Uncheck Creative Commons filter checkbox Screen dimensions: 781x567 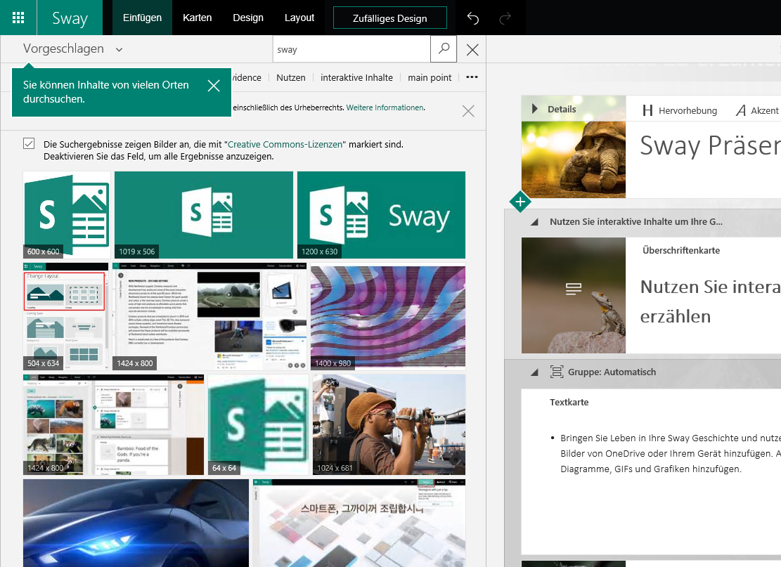point(29,144)
